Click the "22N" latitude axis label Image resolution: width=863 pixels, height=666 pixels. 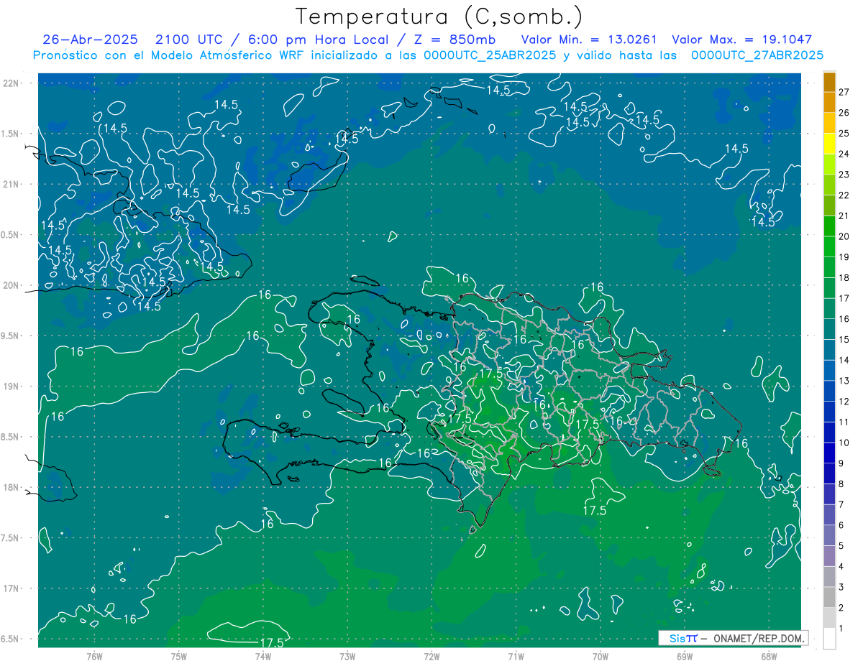12,83
